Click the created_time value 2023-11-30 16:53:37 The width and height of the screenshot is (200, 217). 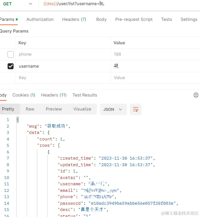coord(126,158)
